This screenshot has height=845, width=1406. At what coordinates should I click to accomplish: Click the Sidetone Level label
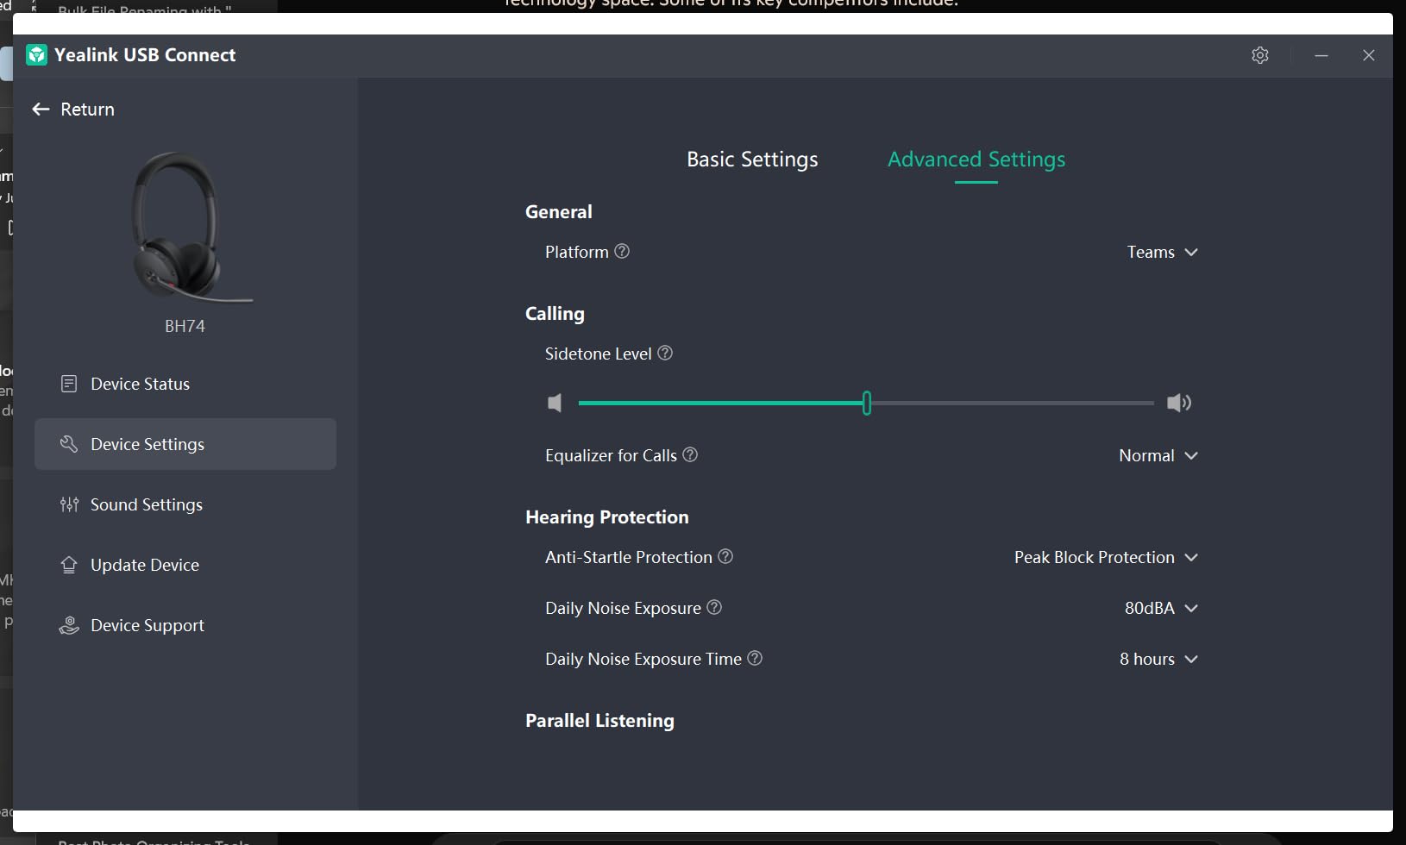tap(599, 354)
